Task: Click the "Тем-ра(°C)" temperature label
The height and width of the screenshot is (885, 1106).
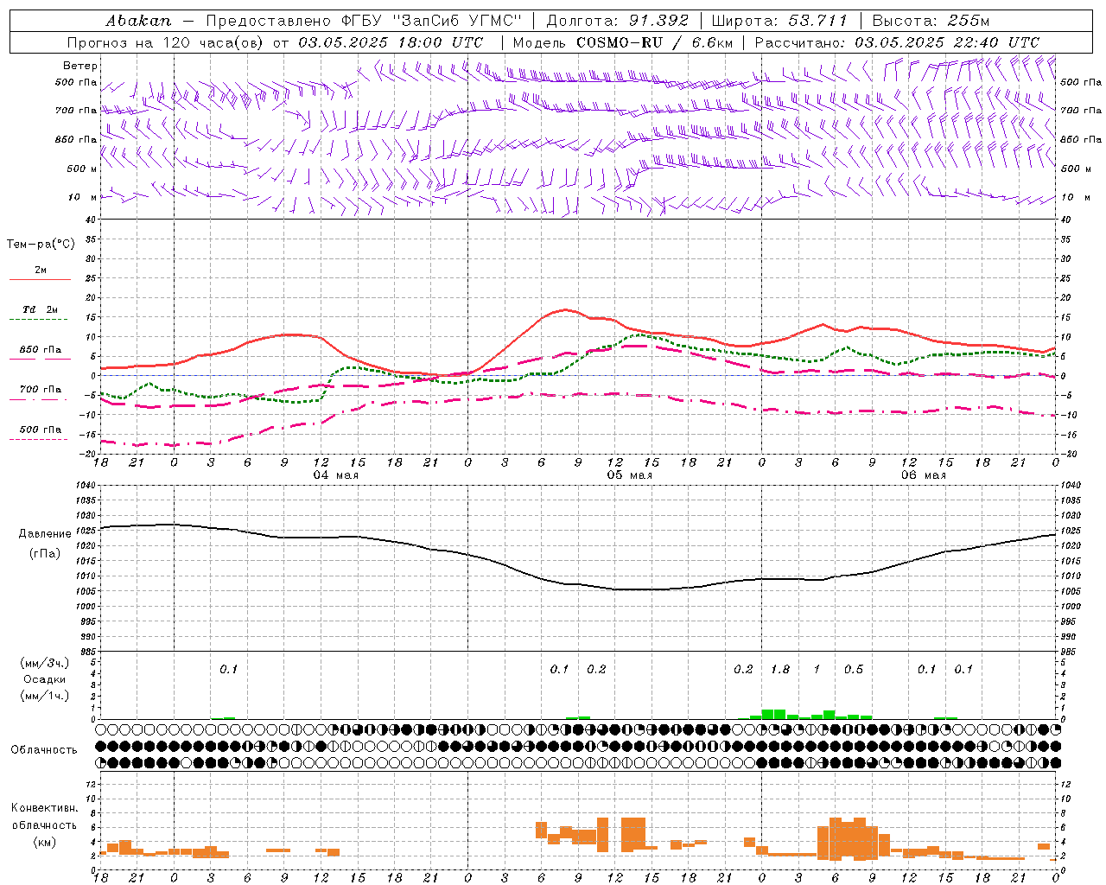Action: click(41, 245)
